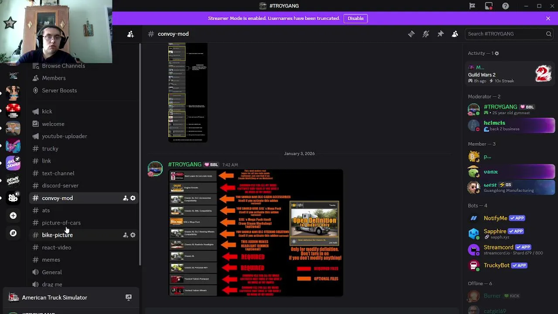Screen dimensions: 558x314
Task: Open the inbox icon with red dot
Action: [x=489, y=6]
